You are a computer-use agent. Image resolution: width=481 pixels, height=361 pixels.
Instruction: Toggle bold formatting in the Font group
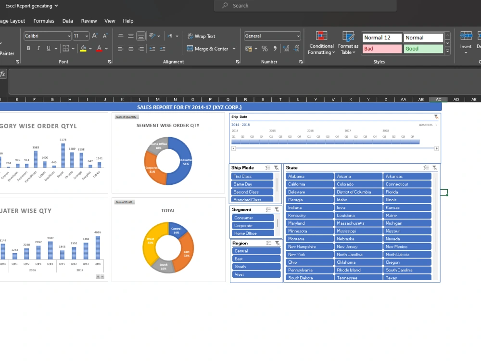pyautogui.click(x=28, y=48)
